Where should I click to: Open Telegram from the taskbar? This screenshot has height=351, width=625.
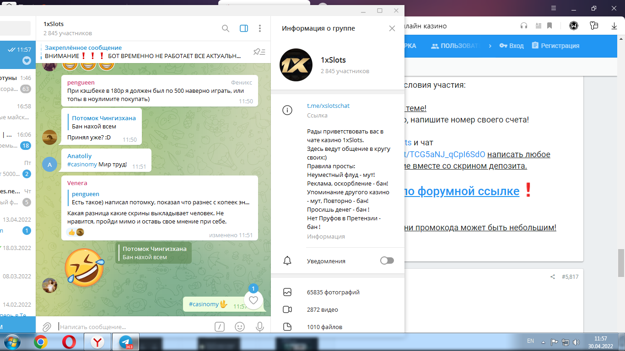click(x=126, y=342)
